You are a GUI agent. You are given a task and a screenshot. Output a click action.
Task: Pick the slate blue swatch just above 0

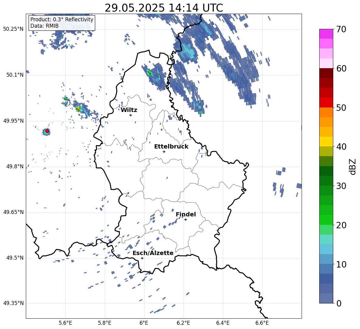pyautogui.click(x=326, y=298)
